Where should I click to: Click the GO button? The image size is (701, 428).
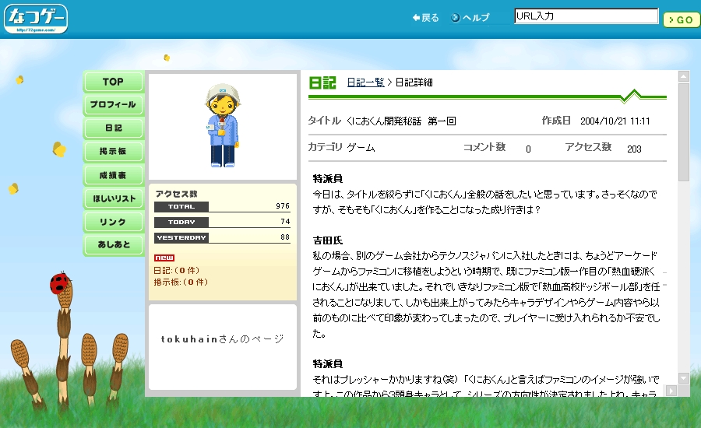click(x=682, y=19)
